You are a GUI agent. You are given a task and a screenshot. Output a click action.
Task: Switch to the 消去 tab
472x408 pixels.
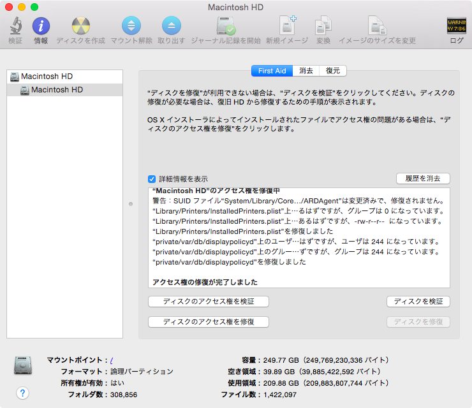[306, 71]
